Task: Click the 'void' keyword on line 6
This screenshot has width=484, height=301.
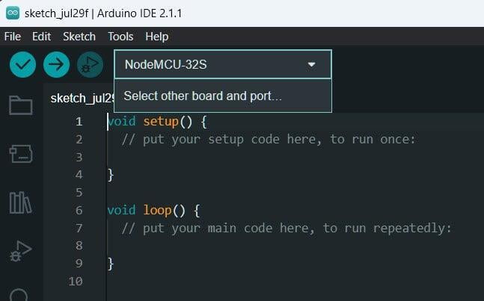Action: (122, 211)
